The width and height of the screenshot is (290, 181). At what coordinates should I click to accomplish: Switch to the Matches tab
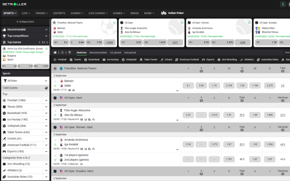[82, 52]
